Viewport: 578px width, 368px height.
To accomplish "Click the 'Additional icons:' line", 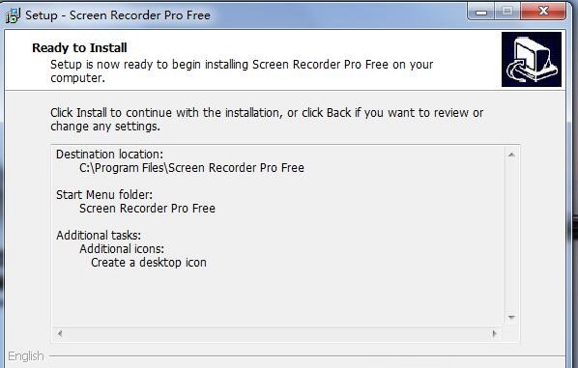I will coord(122,248).
